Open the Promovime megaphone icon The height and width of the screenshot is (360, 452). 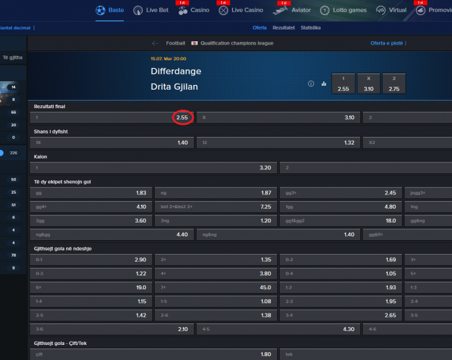pos(421,10)
